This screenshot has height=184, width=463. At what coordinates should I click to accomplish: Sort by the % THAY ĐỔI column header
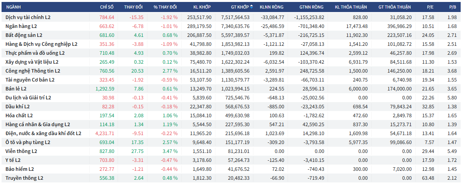(165, 7)
